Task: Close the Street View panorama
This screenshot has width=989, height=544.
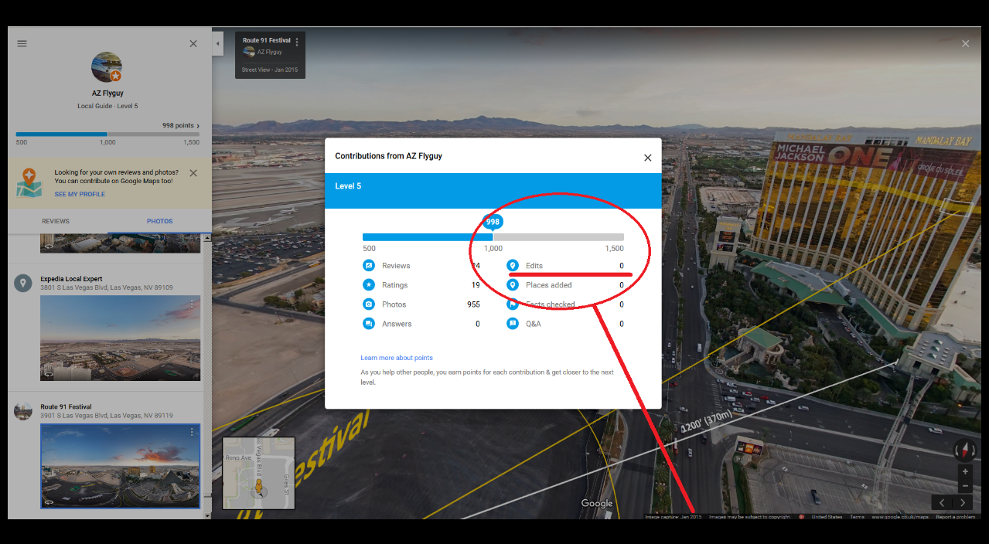Action: 965,43
